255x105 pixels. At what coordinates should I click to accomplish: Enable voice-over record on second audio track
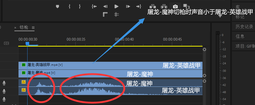(4, 92)
